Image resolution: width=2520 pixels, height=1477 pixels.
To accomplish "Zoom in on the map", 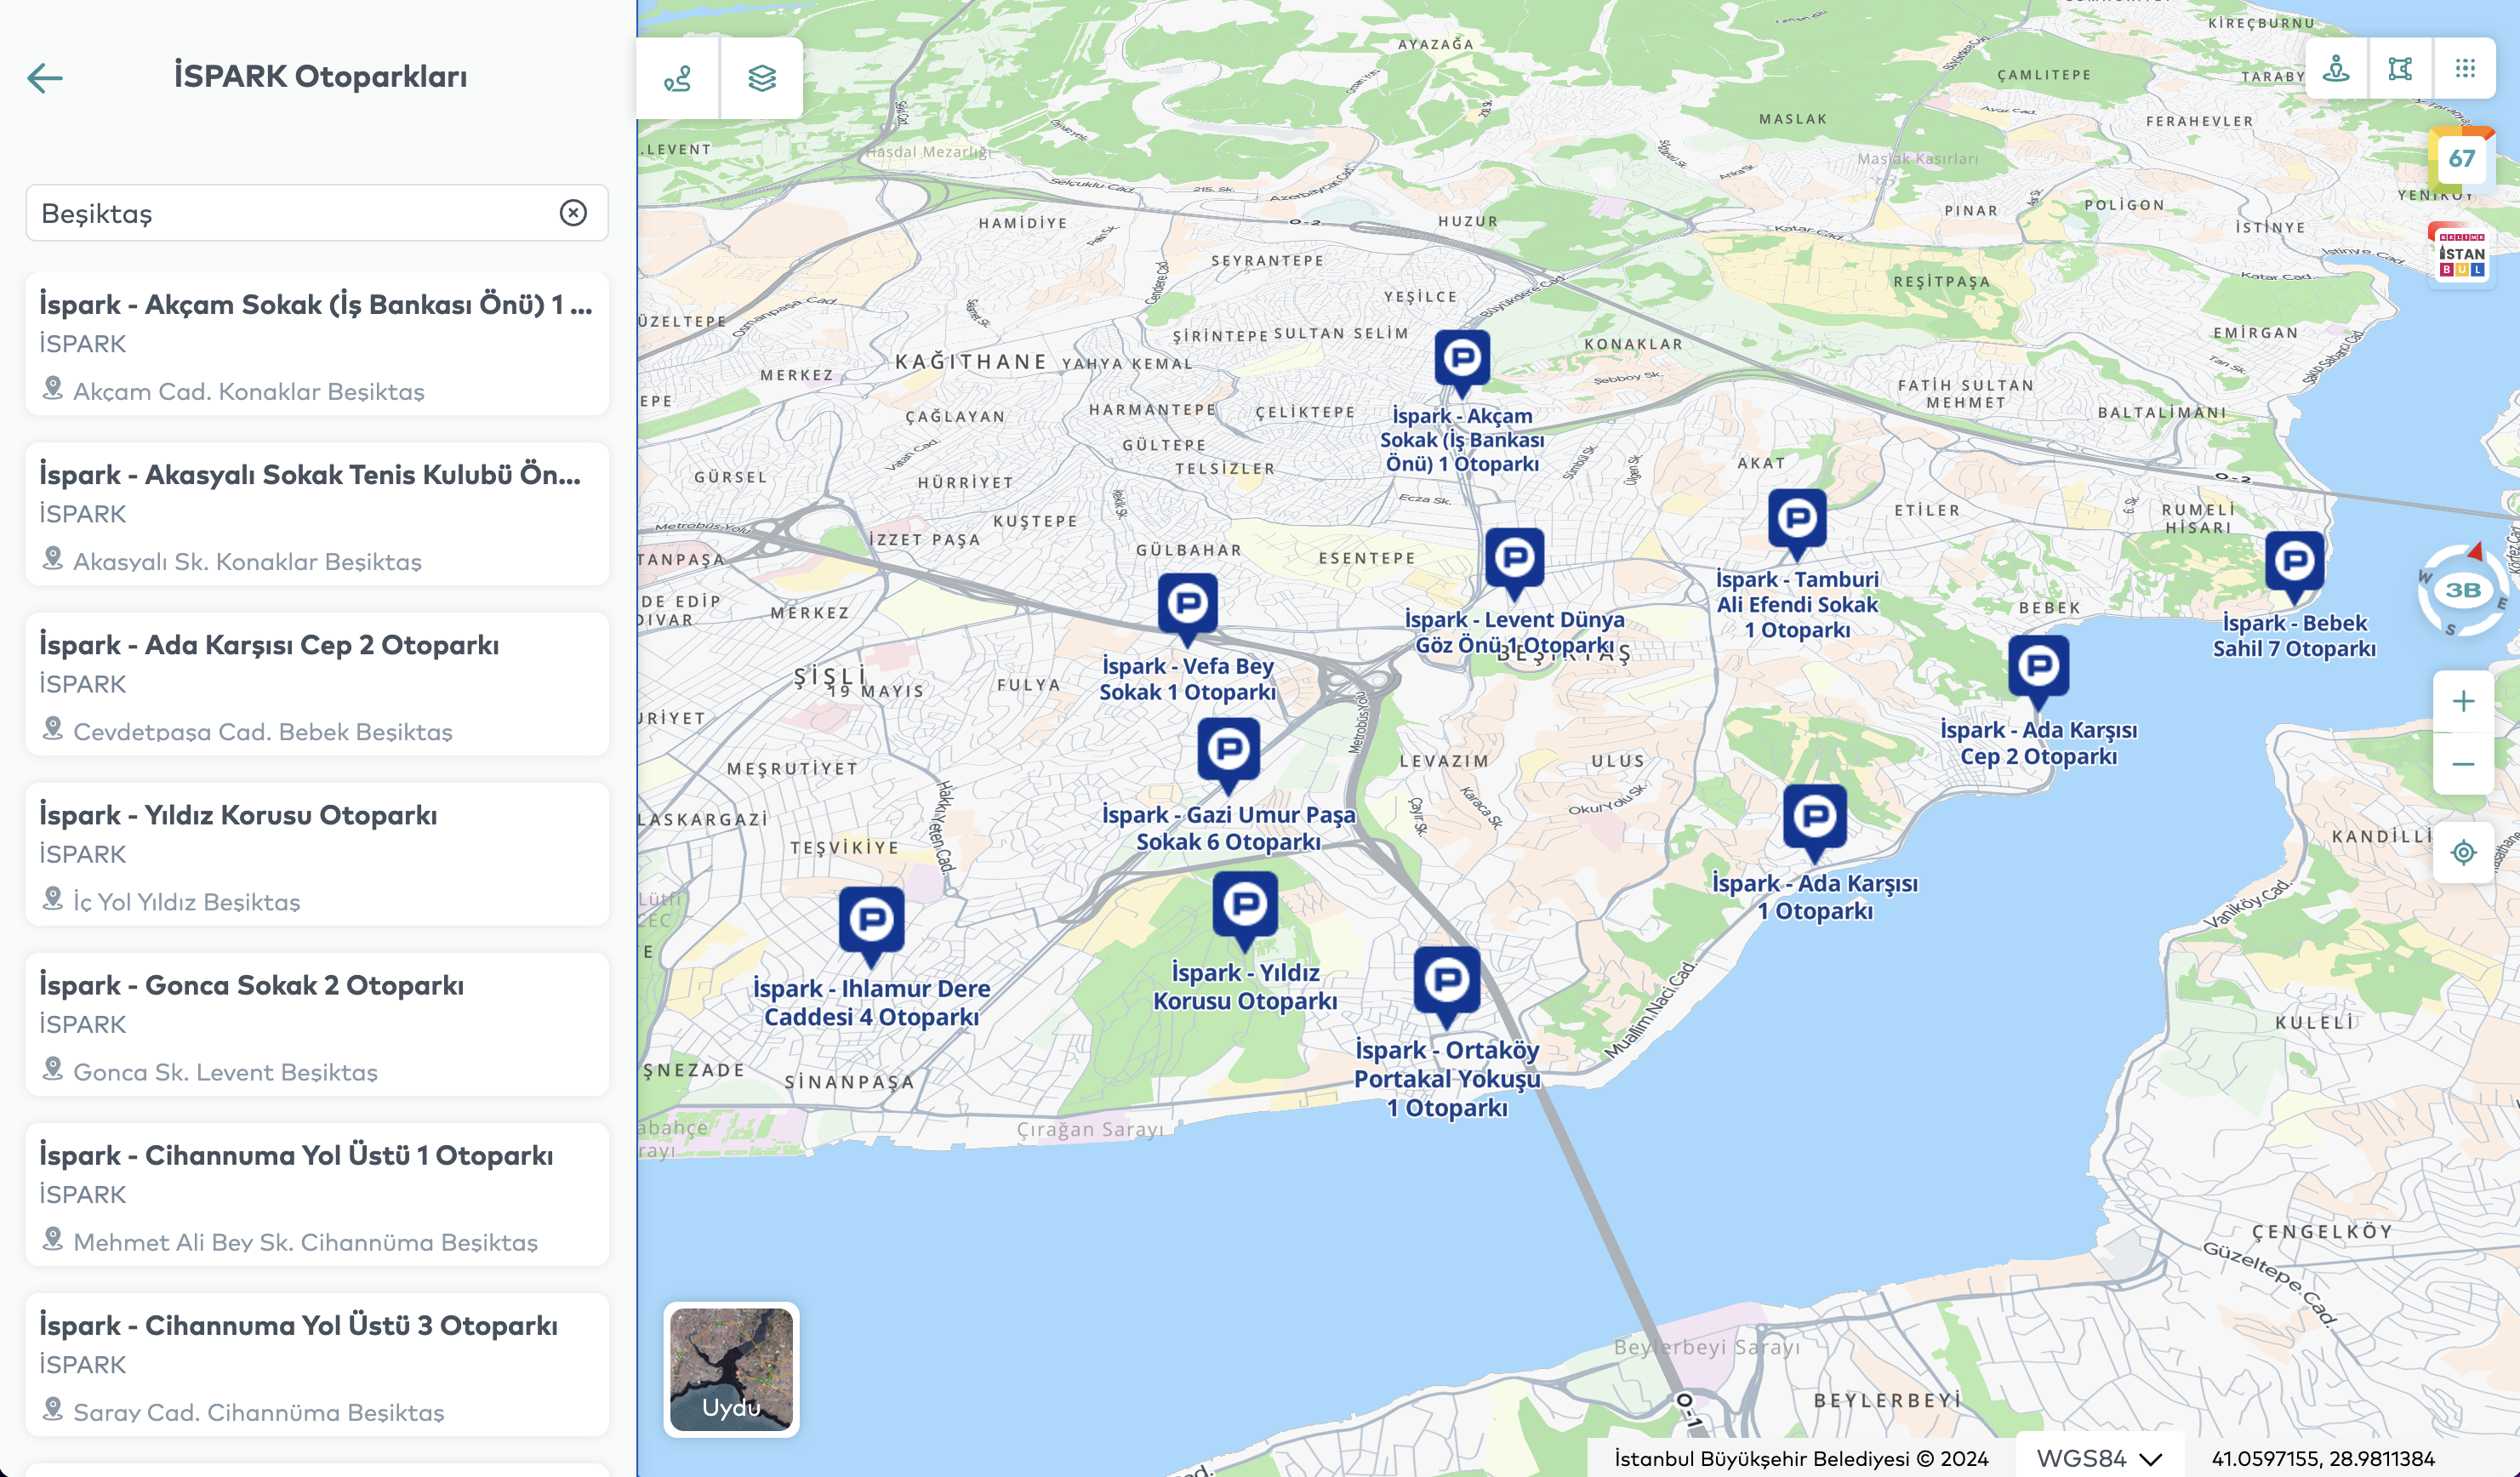I will pyautogui.click(x=2463, y=701).
